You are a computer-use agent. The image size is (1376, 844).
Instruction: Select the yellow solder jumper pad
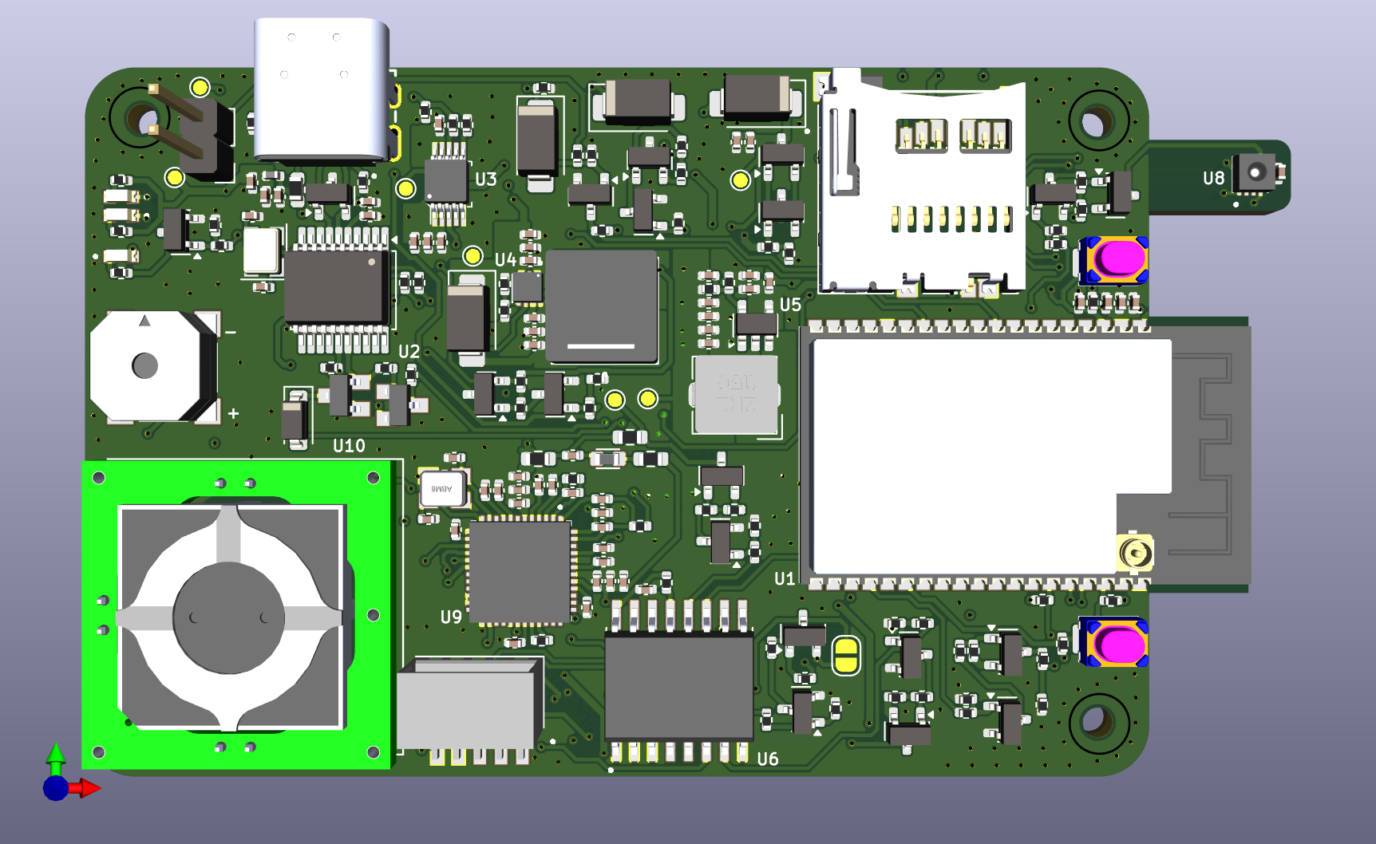click(x=846, y=656)
